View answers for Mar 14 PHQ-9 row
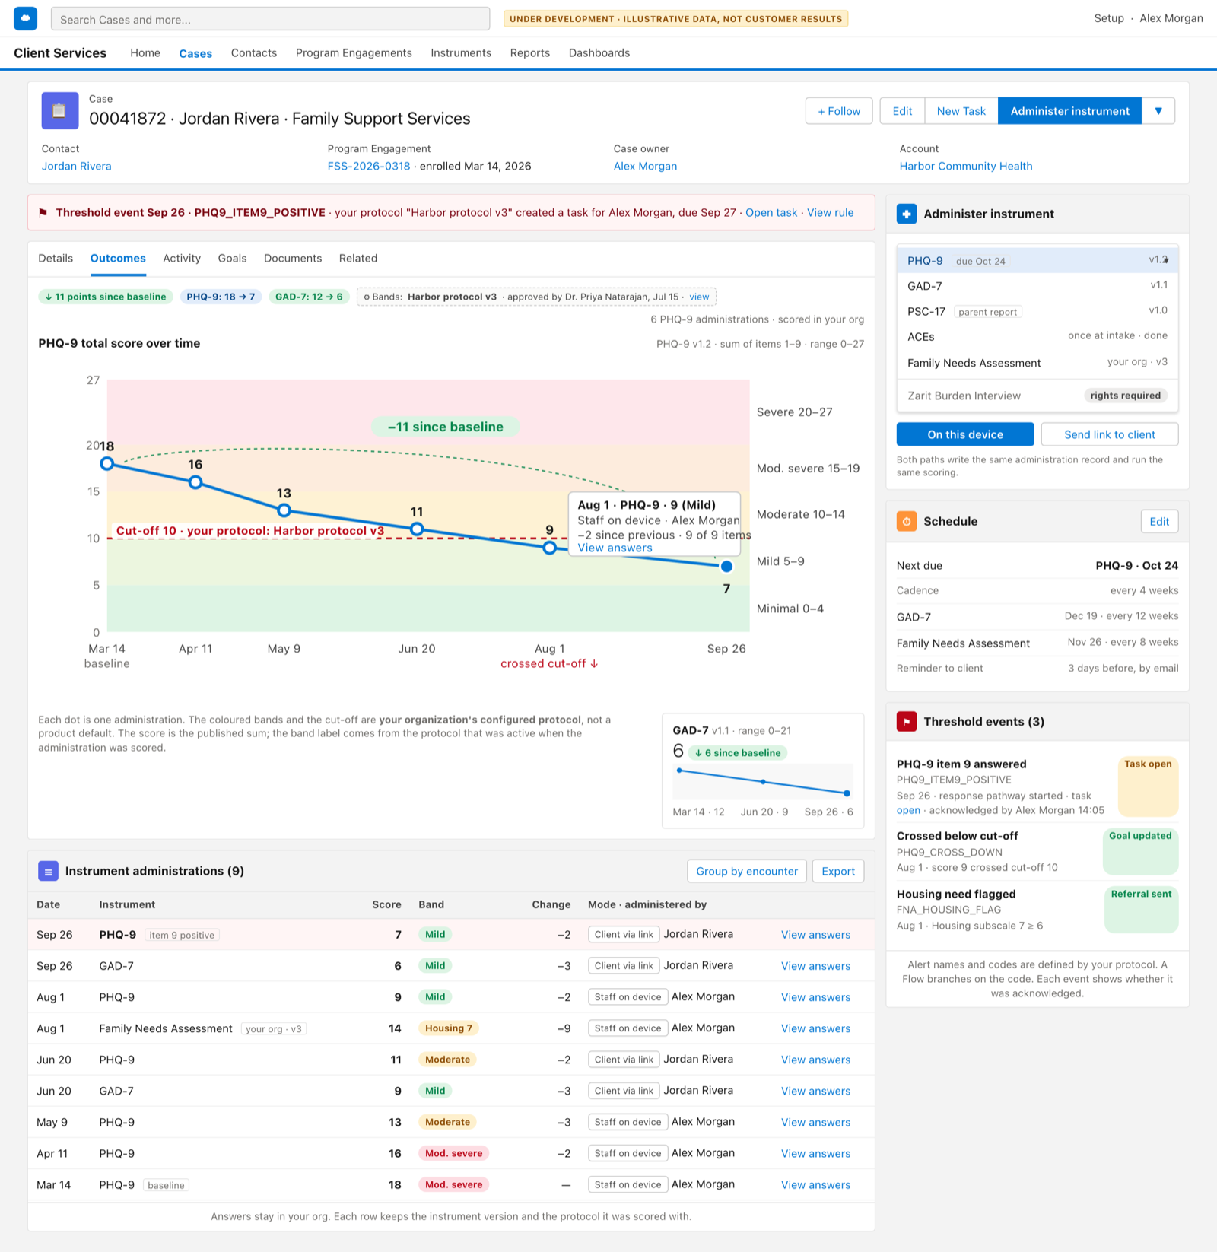The height and width of the screenshot is (1252, 1217). [815, 1185]
